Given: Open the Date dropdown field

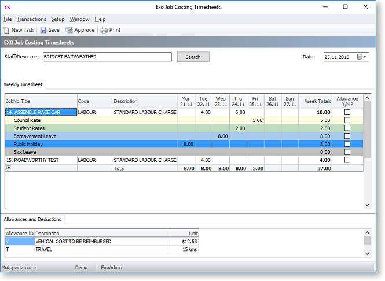Looking at the screenshot, I should [366, 57].
